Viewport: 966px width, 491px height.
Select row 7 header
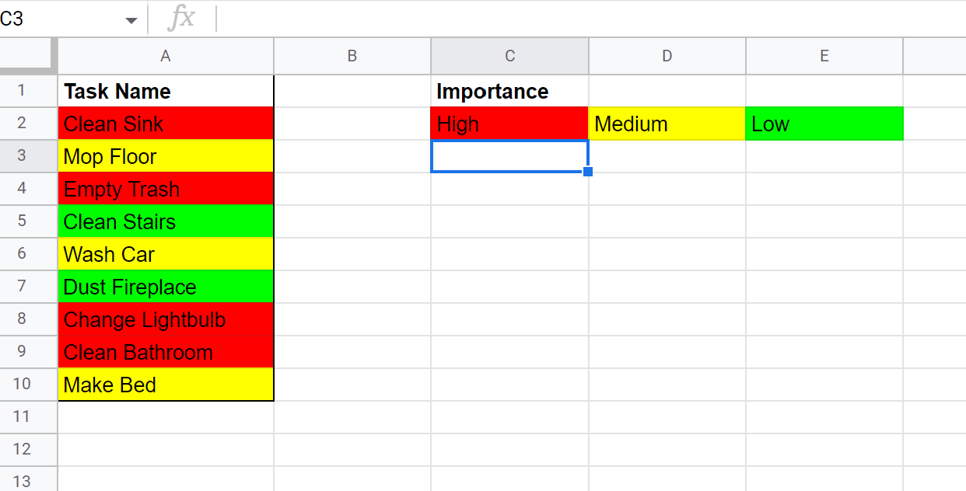tap(22, 287)
